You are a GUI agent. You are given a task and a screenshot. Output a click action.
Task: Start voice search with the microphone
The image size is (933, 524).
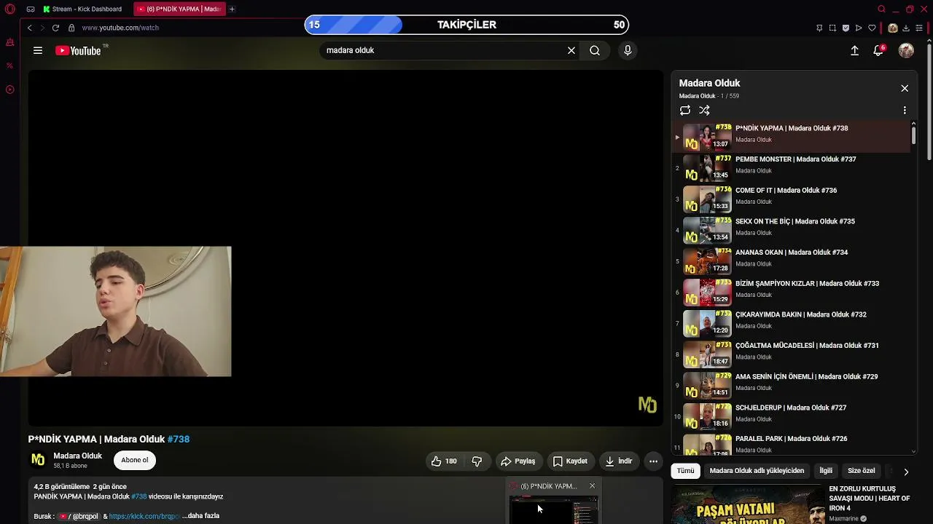[x=628, y=50]
